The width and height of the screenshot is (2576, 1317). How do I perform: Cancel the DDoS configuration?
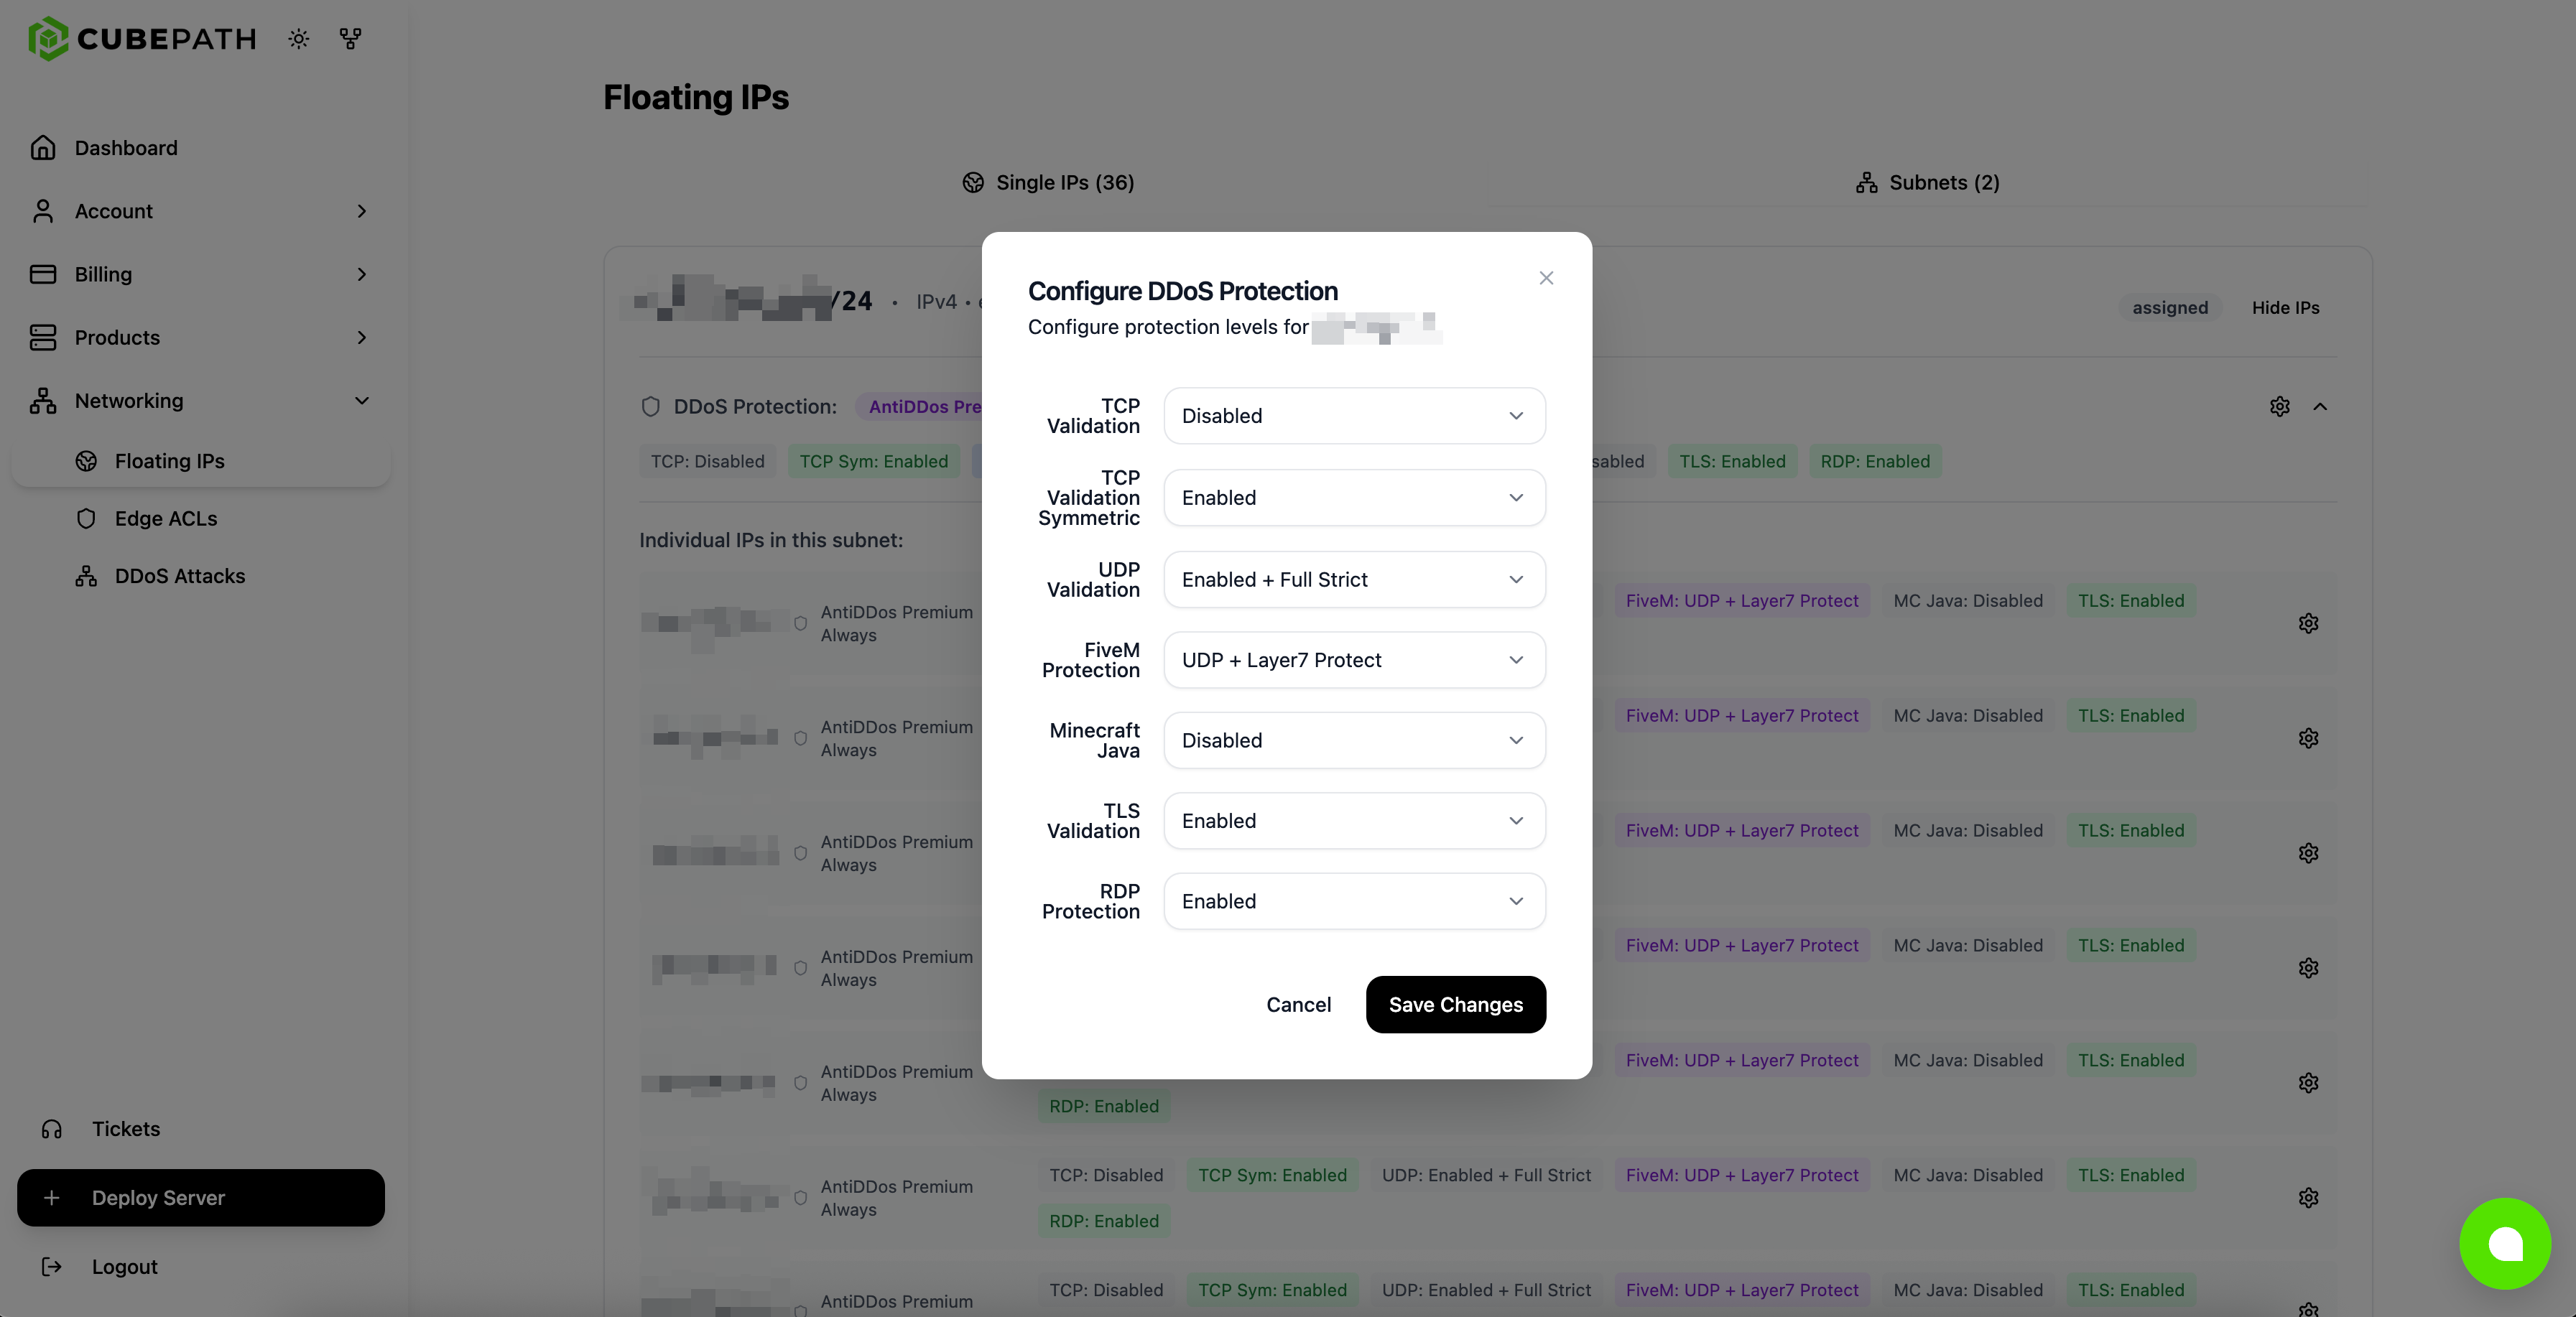coord(1298,1004)
